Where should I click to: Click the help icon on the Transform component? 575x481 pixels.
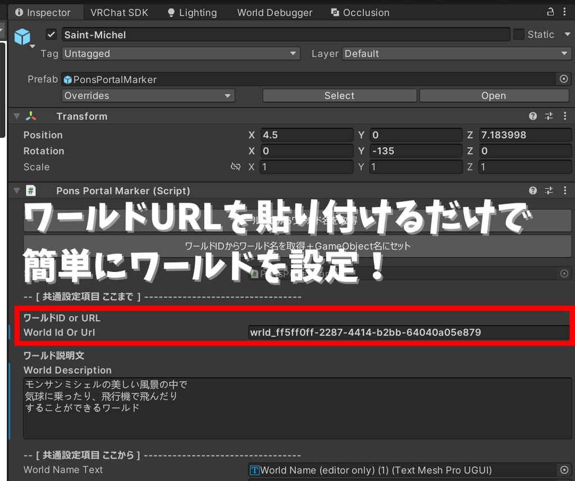point(532,116)
